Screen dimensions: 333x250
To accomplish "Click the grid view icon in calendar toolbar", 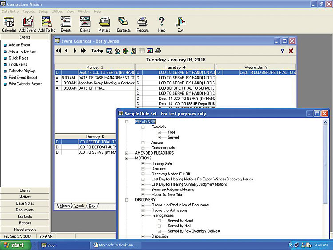I will click(142, 51).
